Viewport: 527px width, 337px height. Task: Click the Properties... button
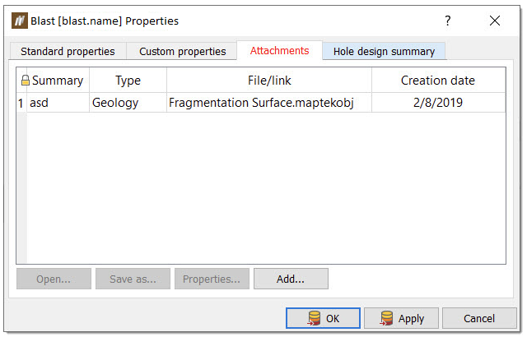212,279
